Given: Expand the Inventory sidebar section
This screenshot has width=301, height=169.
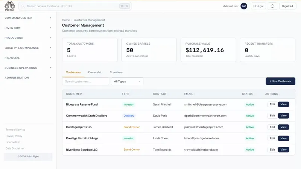Looking at the screenshot, I should click(28, 28).
